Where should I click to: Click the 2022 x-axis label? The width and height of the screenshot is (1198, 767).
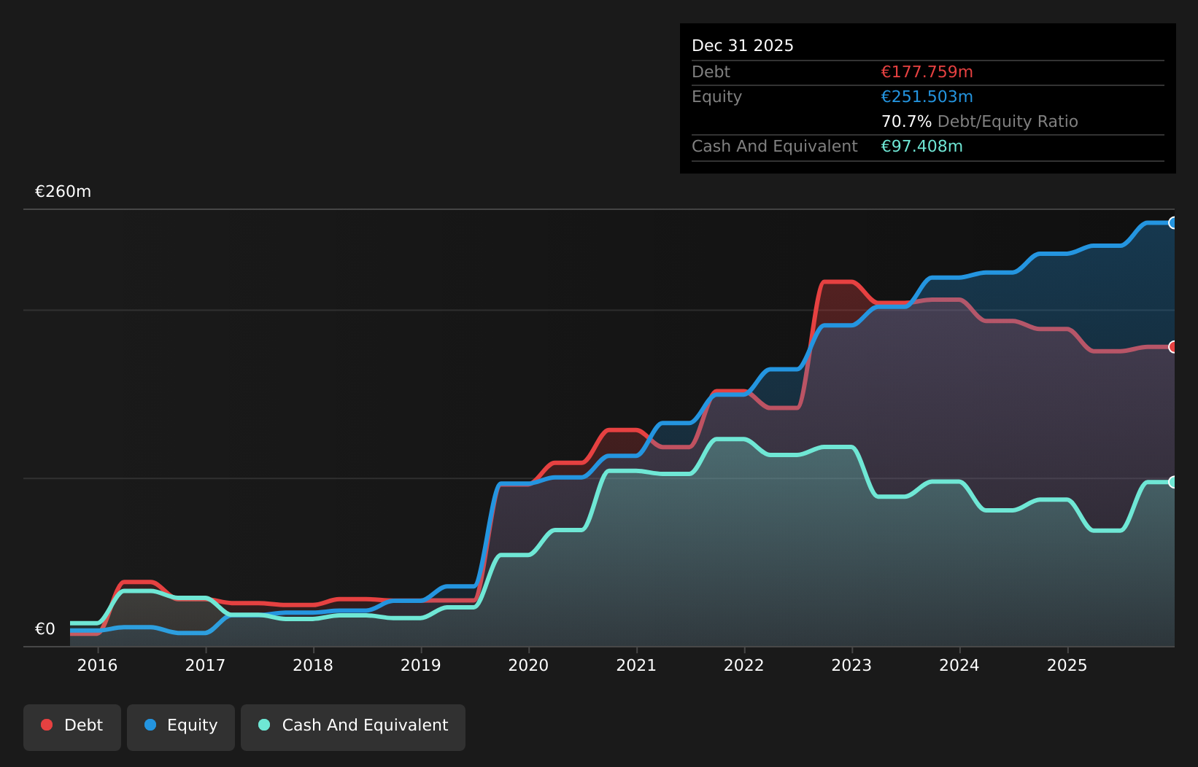744,665
